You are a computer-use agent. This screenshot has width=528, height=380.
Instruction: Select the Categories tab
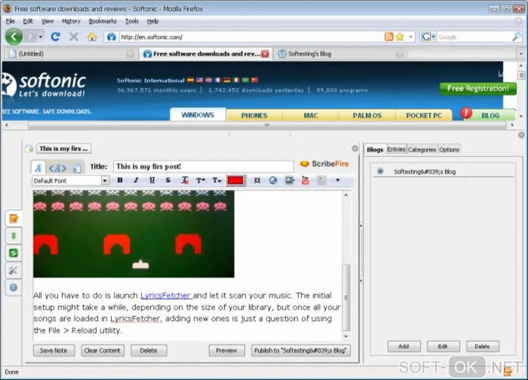coord(422,150)
